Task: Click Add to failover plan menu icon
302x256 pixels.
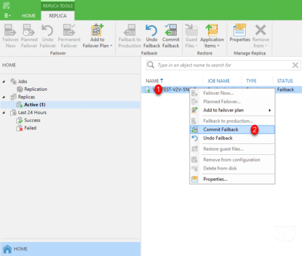Action: tap(195, 110)
